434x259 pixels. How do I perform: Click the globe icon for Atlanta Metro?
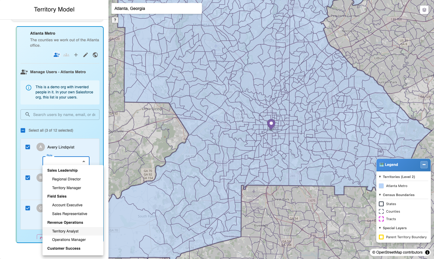point(95,55)
